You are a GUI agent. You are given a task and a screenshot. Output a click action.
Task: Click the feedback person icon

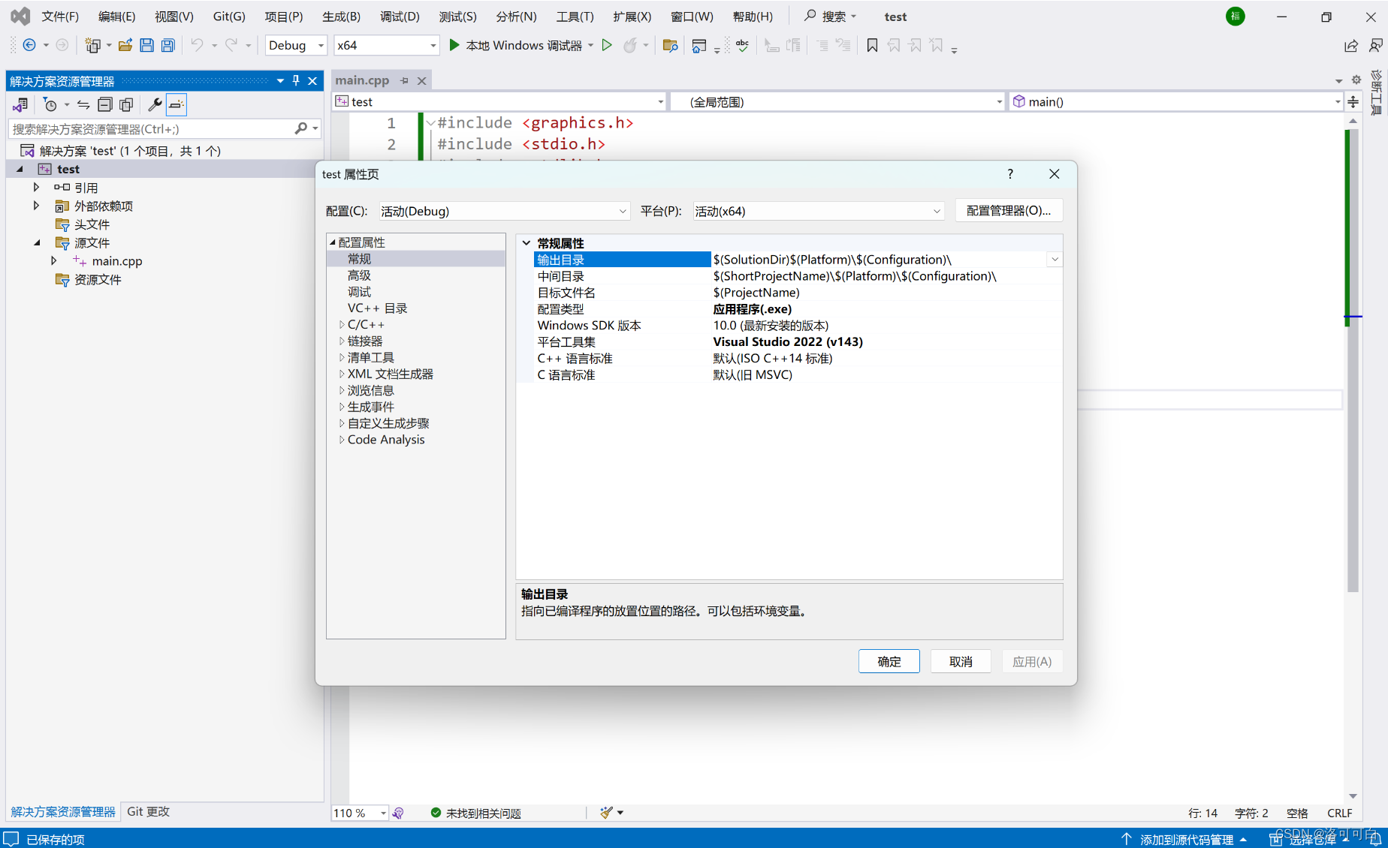[x=1375, y=45]
